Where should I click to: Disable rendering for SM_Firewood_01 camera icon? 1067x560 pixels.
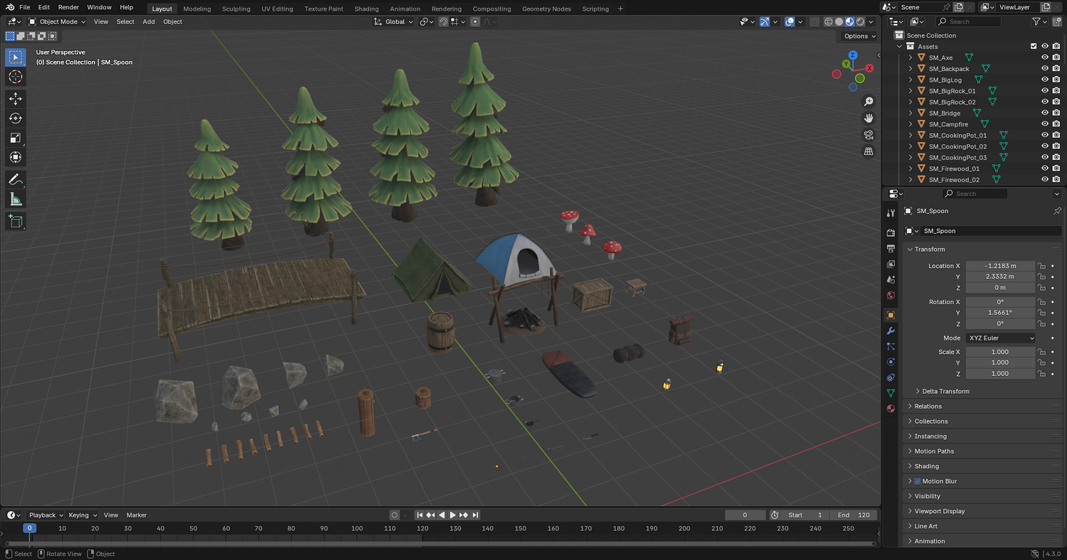(1056, 168)
